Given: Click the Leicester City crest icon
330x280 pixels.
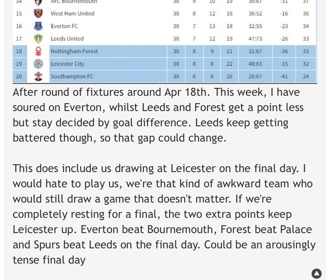Looking at the screenshot, I should 38,64.
